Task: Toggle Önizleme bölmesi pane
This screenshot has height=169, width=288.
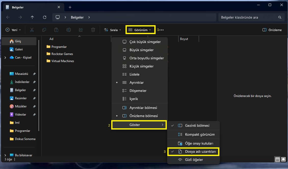Action: point(140,116)
